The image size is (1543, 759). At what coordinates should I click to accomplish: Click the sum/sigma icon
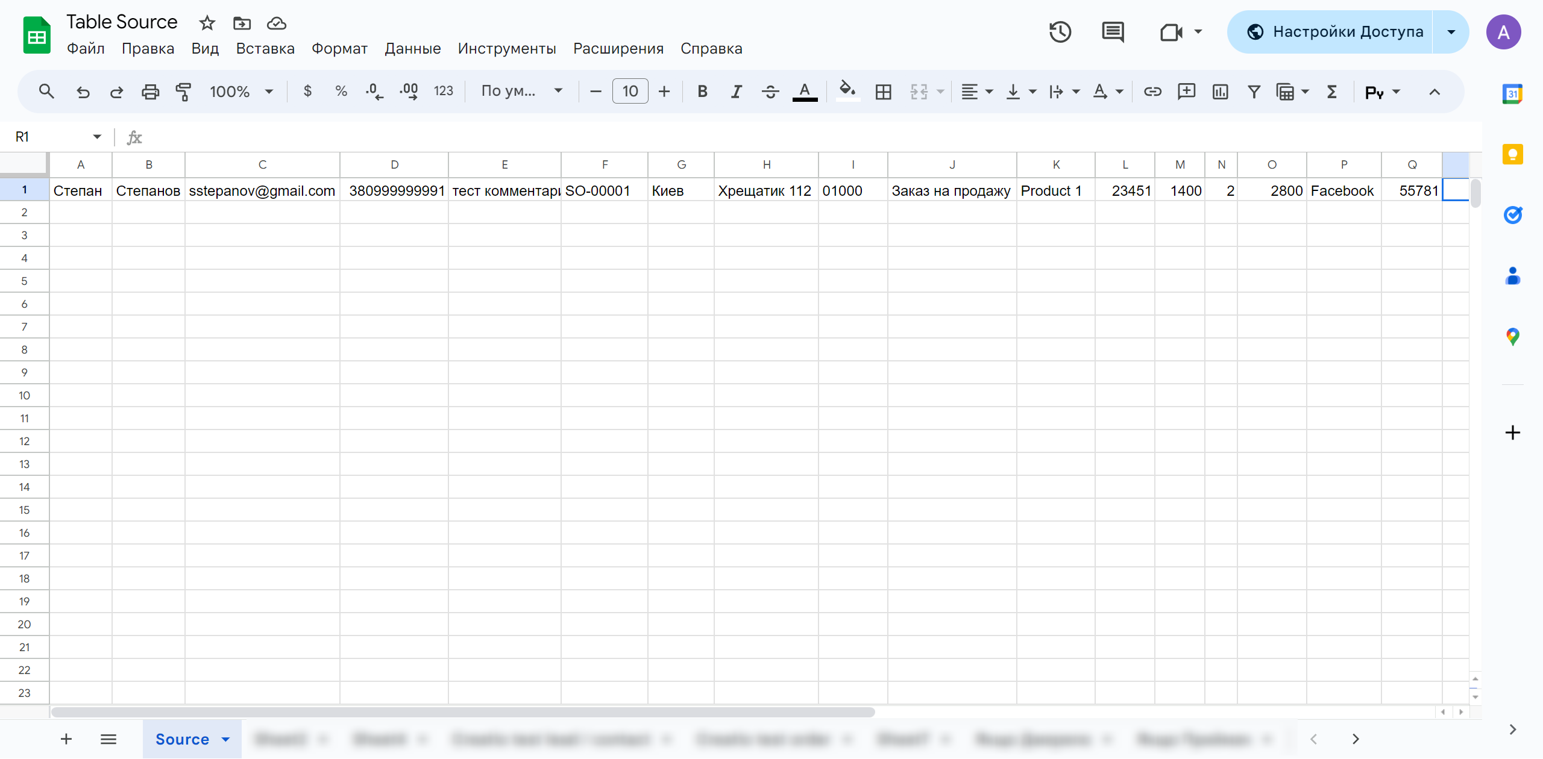(x=1333, y=93)
